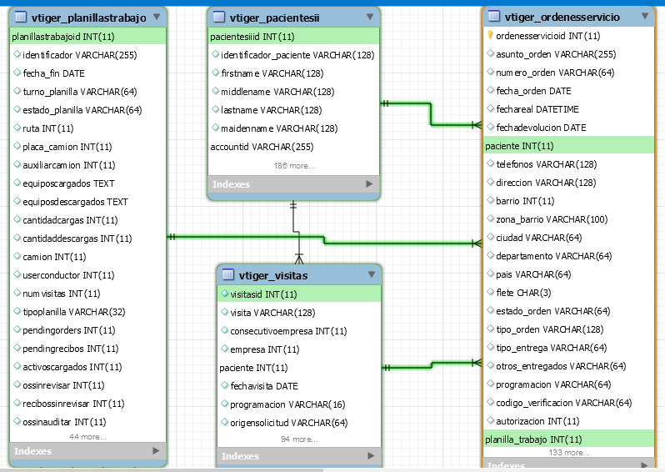Click table icon of vtiger_planillastrabajo
This screenshot has height=472, width=665.
[20, 17]
